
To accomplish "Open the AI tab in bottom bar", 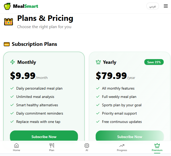I will coord(87,147).
